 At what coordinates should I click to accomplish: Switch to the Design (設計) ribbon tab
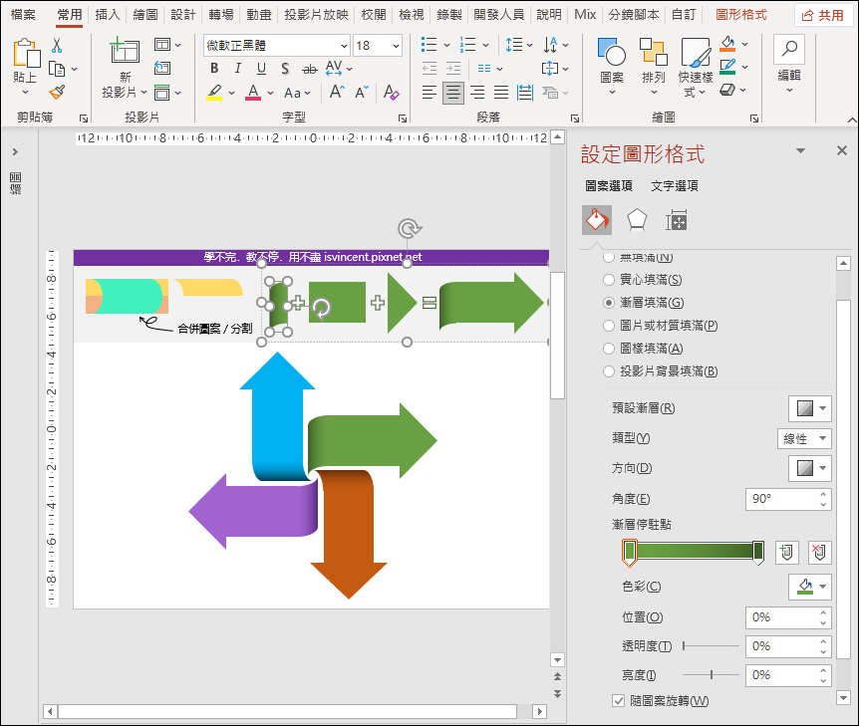(x=183, y=15)
